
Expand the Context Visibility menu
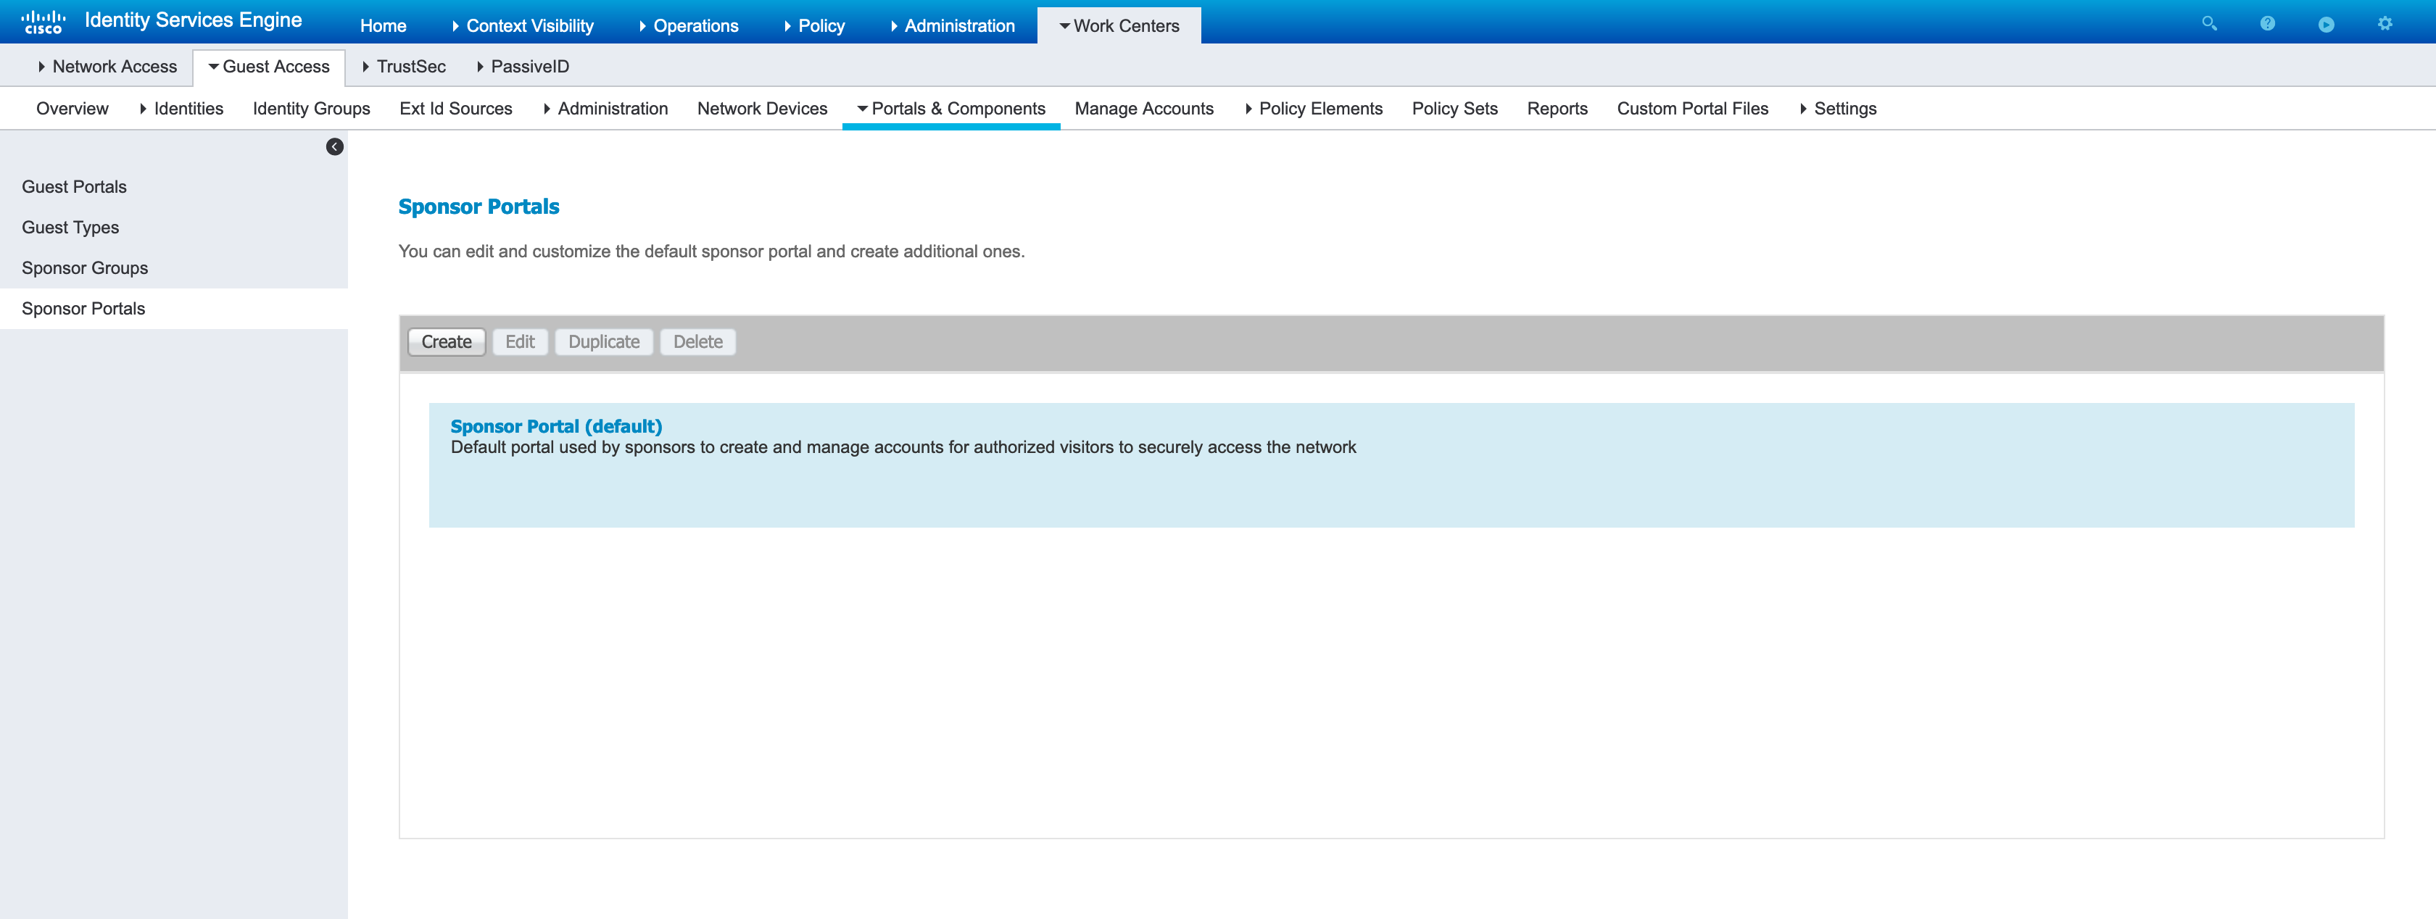523,25
